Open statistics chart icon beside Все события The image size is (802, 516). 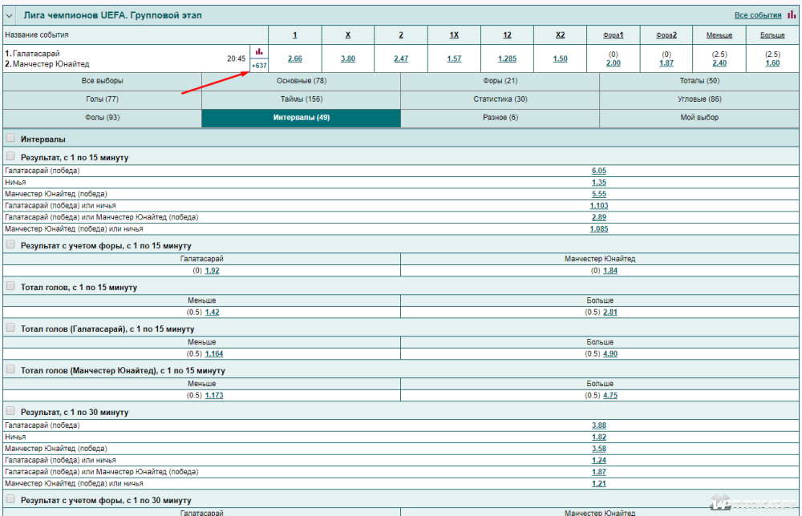(x=792, y=14)
